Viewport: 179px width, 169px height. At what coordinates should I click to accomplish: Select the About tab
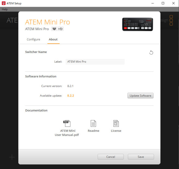(x=53, y=39)
